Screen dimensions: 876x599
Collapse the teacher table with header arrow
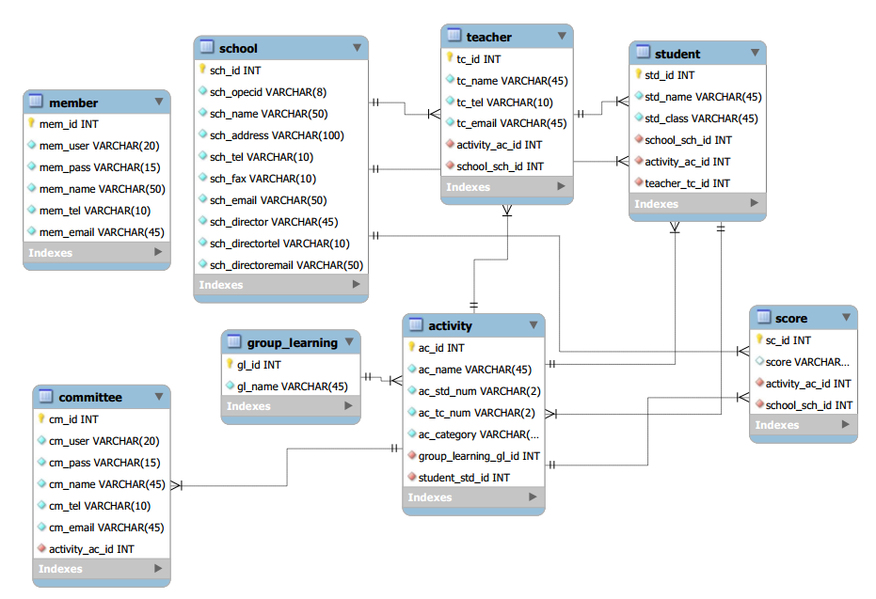coord(562,36)
